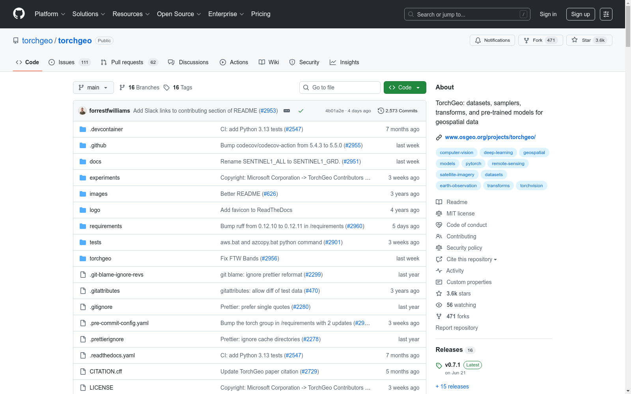The image size is (631, 394).
Task: Click the Notifications bell button
Action: coord(492,40)
